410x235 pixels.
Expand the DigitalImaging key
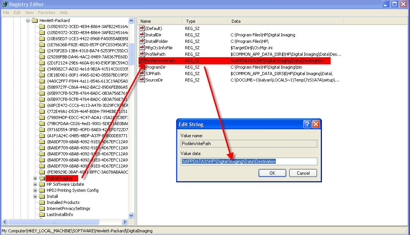(35, 179)
